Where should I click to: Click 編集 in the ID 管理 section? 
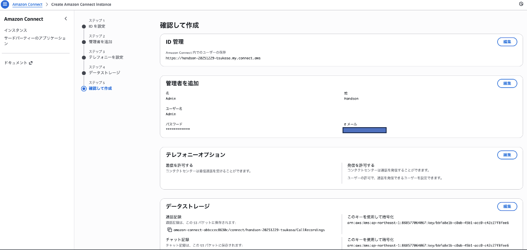[507, 42]
